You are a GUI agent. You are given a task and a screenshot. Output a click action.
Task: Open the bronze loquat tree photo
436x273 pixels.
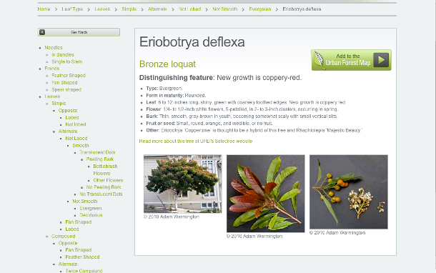click(x=183, y=184)
